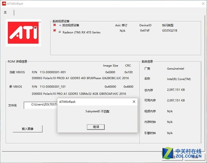Click the available memory value next to 可用内存
Screen dimensions: 207x163
pyautogui.click(x=176, y=100)
